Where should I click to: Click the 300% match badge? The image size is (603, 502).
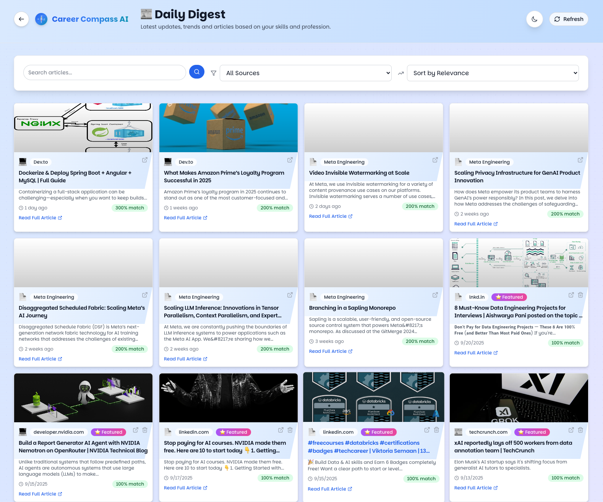(x=130, y=208)
